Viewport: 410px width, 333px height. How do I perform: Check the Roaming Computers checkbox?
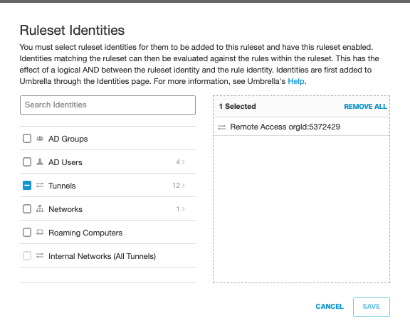[27, 233]
